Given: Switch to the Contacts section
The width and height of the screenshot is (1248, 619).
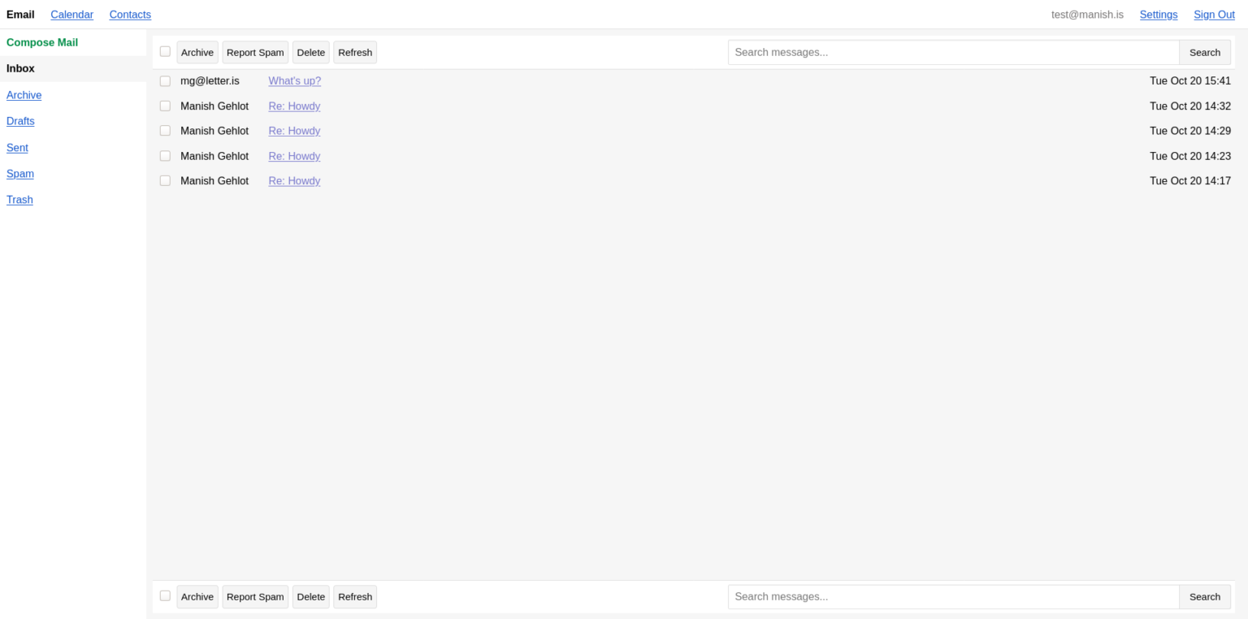Looking at the screenshot, I should pos(129,14).
